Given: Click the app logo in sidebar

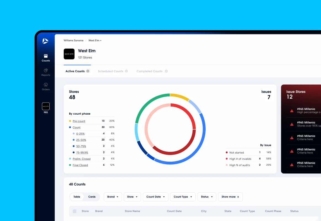Looking at the screenshot, I should point(45,41).
